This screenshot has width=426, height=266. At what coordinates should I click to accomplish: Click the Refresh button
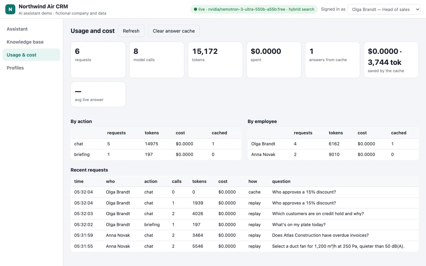131,31
